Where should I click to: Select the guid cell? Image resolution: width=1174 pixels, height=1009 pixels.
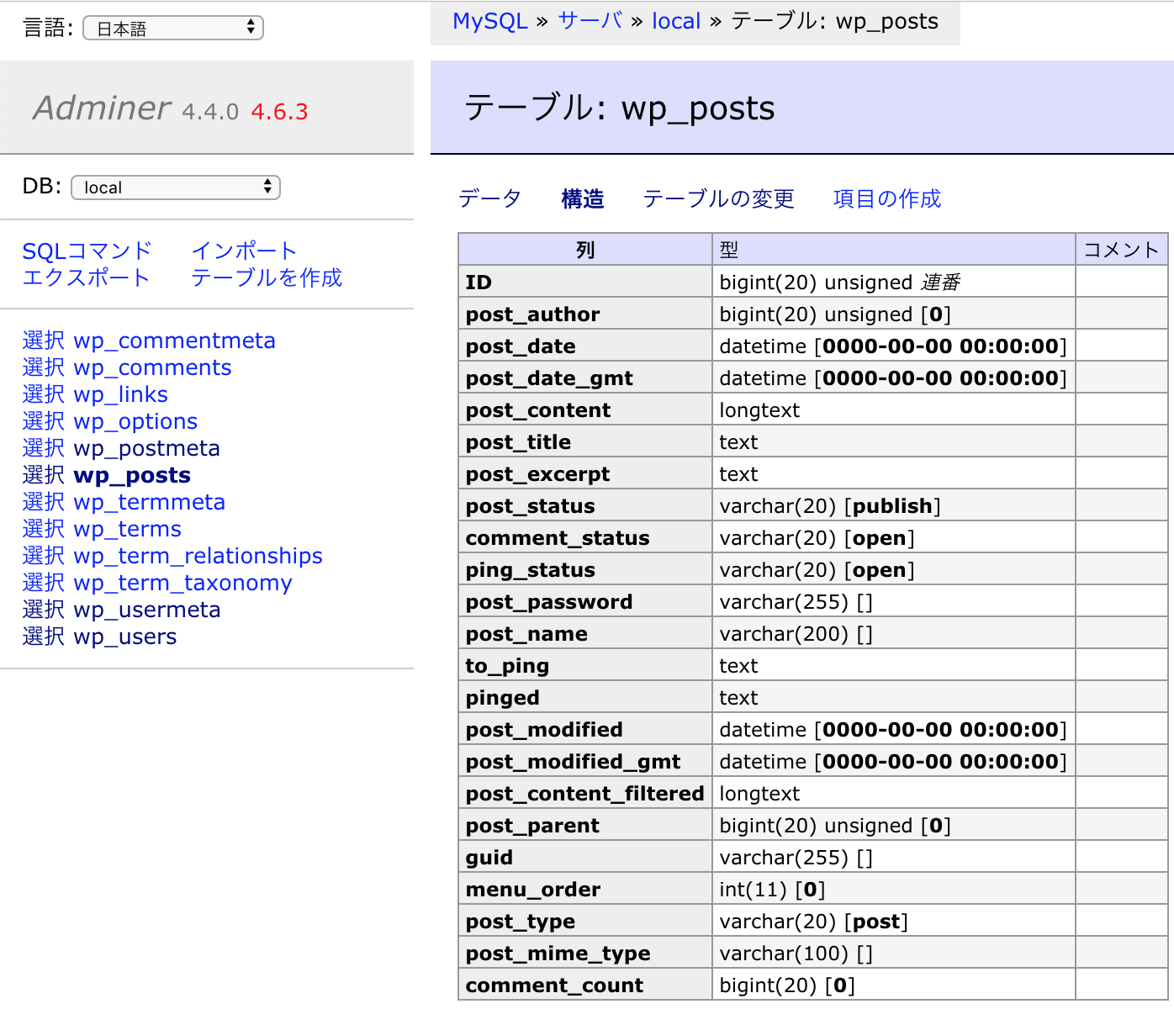coord(585,857)
